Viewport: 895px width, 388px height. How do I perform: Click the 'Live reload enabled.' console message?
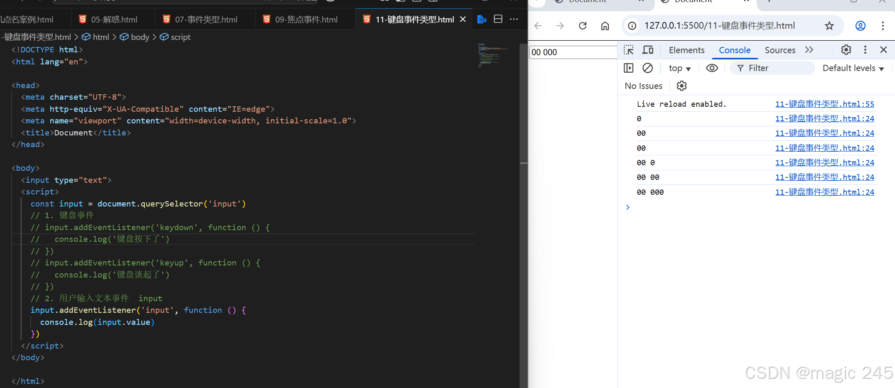[682, 104]
